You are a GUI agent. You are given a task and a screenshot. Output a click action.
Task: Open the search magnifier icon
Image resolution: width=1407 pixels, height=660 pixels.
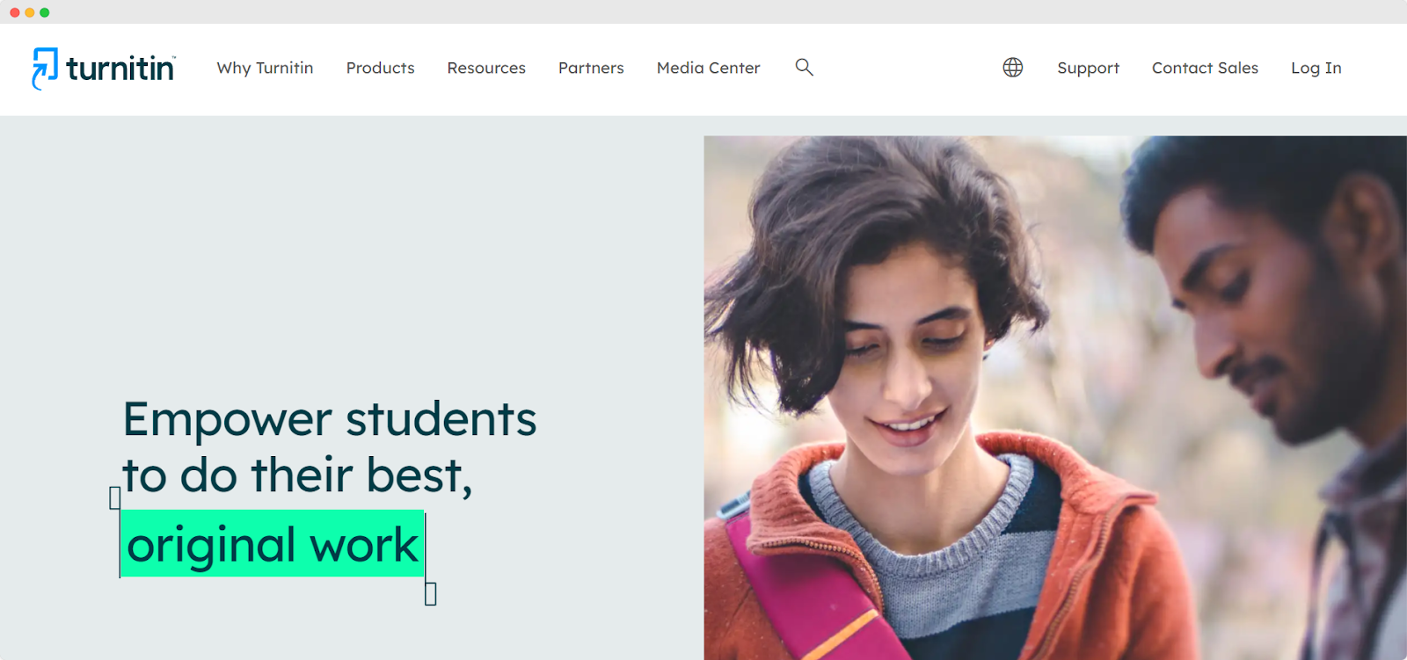(x=804, y=67)
